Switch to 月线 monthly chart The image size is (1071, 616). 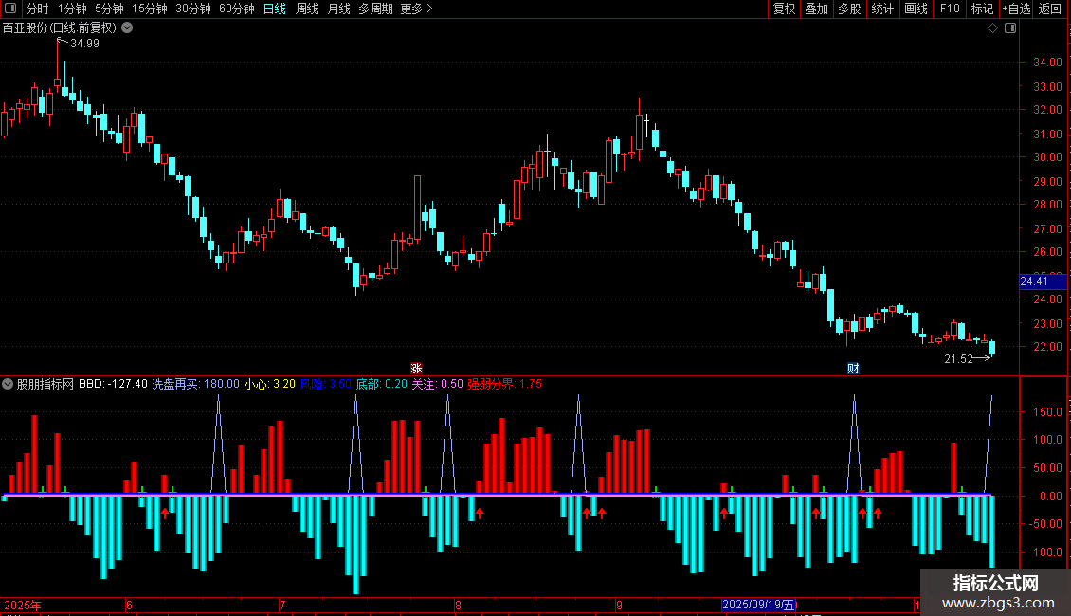click(x=338, y=9)
